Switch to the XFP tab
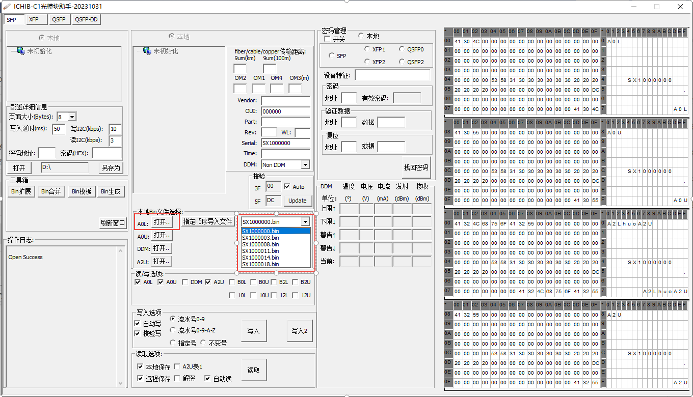 [x=36, y=19]
